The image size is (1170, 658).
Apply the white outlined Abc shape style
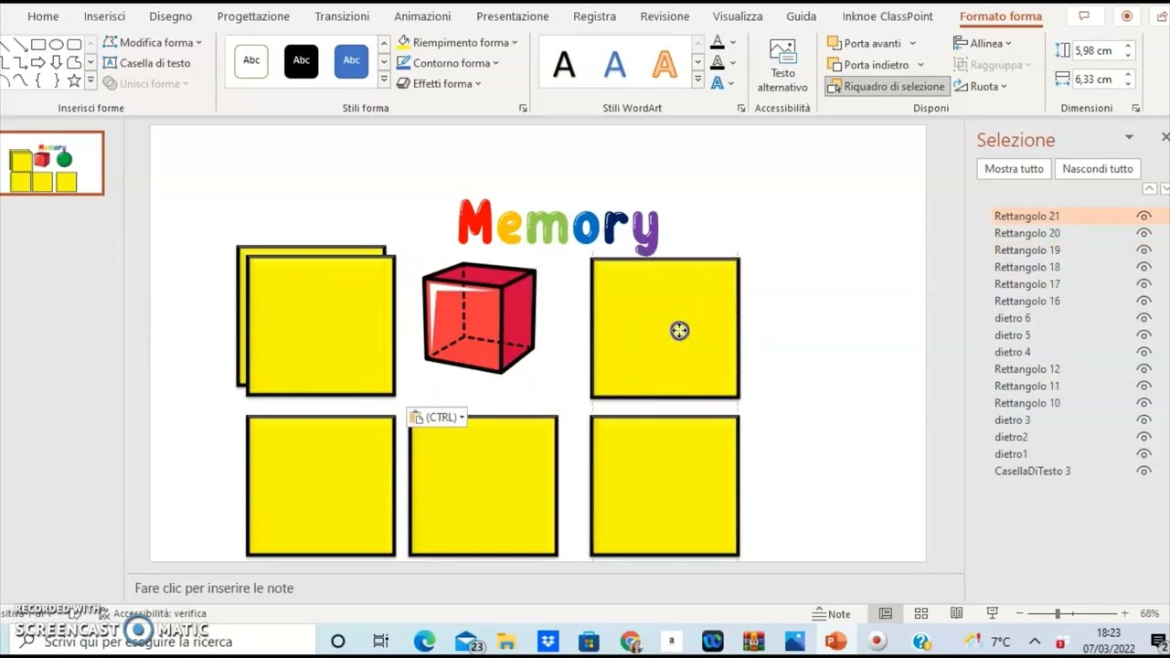[x=251, y=60]
